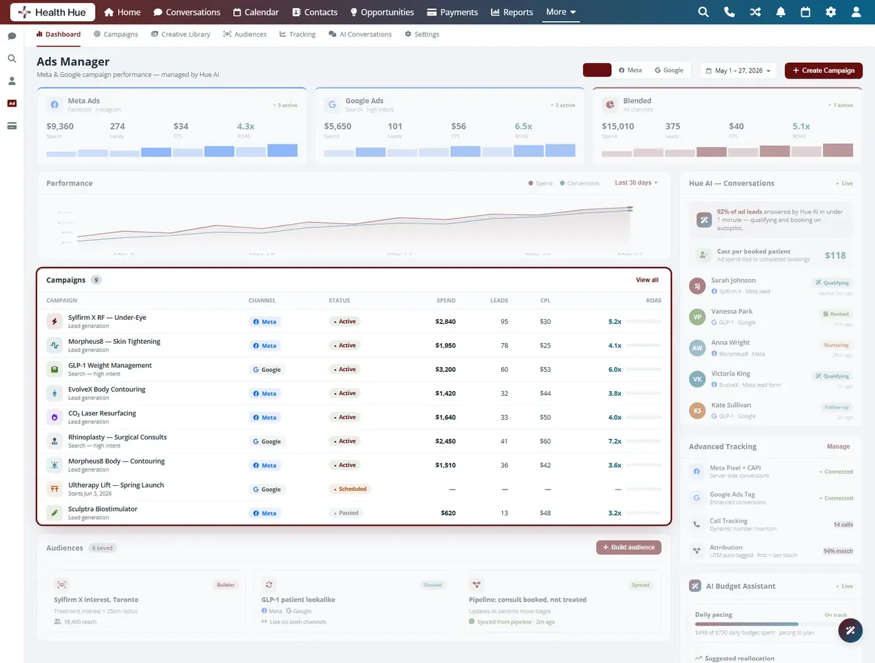Open the card icon in left sidebar
This screenshot has width=875, height=663.
pos(12,126)
